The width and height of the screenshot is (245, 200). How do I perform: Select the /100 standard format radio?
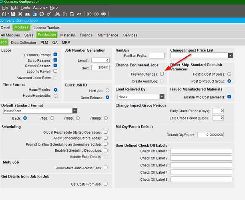[52, 118]
